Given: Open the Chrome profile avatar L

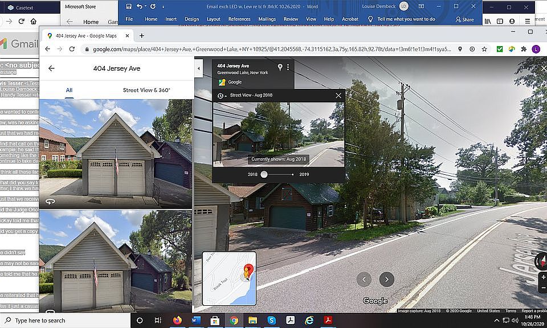Looking at the screenshot, I should (x=536, y=49).
